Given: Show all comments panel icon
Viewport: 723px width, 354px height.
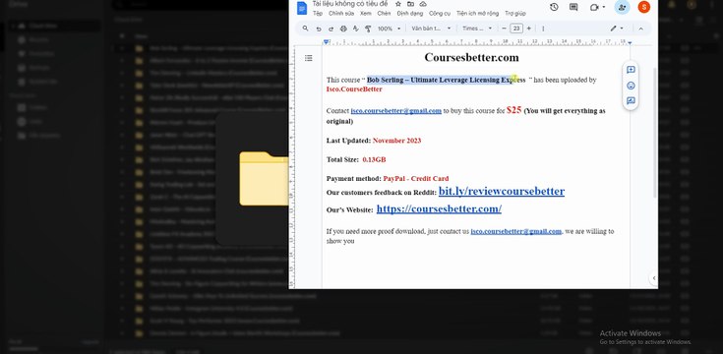Looking at the screenshot, I should tap(573, 7).
